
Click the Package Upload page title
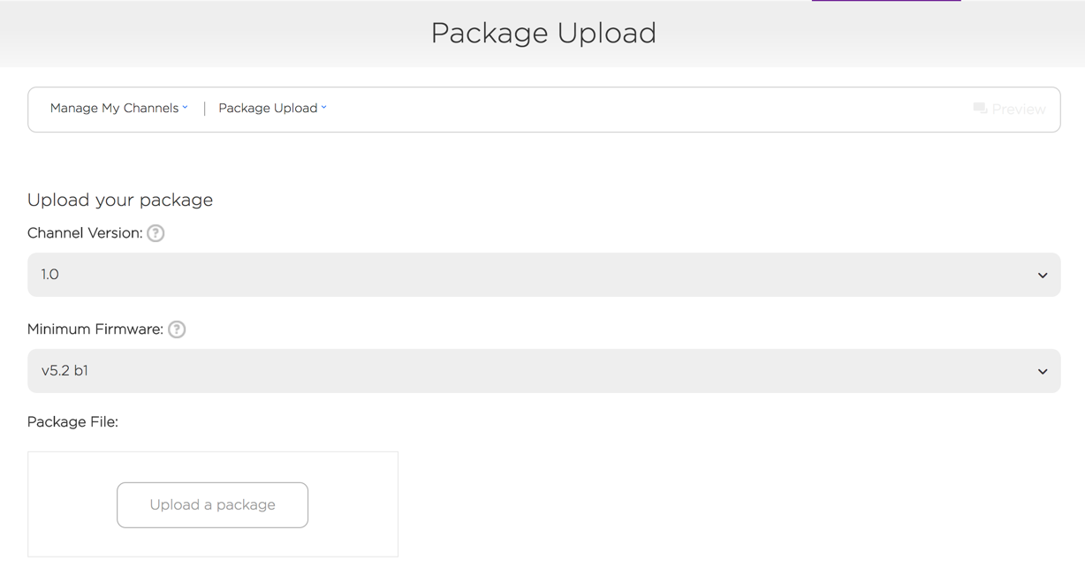tap(543, 34)
